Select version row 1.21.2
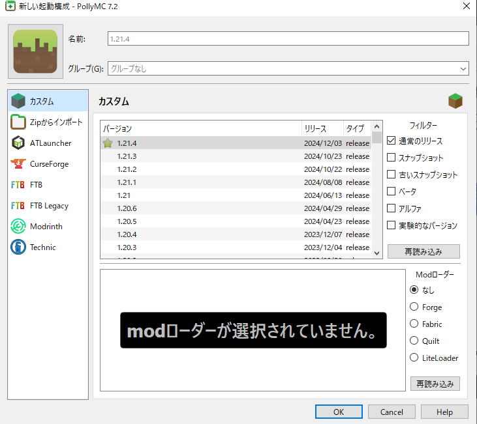The image size is (477, 424). pos(236,169)
